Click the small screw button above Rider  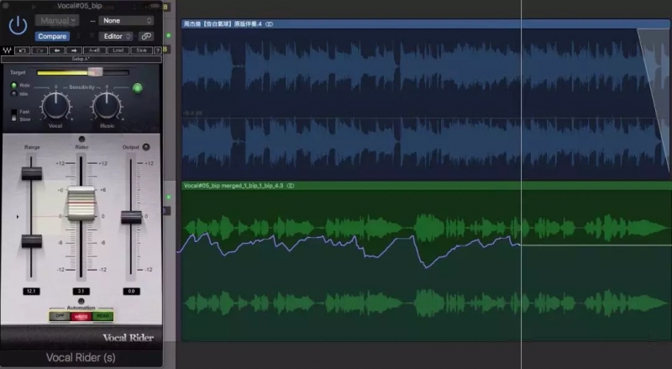click(x=81, y=139)
